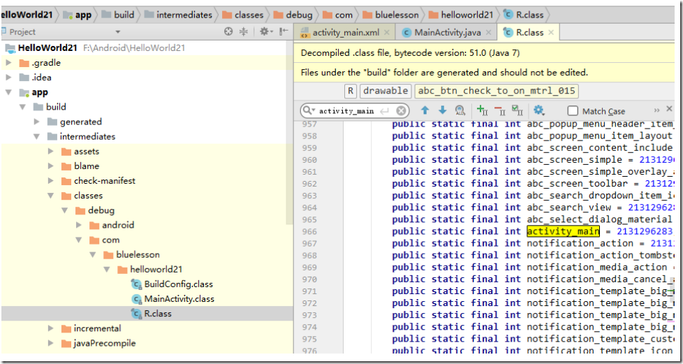The height and width of the screenshot is (364, 683).
Task: Clear the activity_main search text
Action: coord(401,110)
